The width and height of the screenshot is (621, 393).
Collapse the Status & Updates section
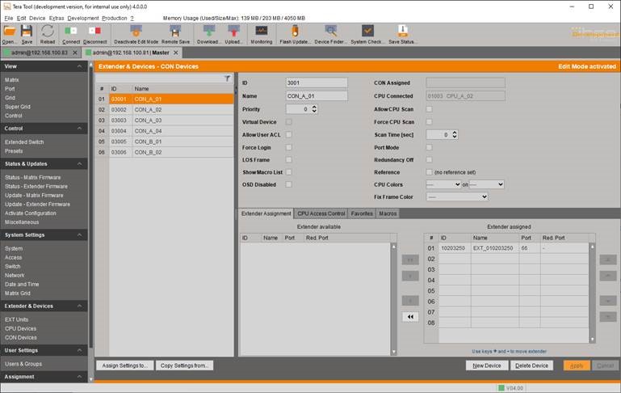[x=81, y=163]
